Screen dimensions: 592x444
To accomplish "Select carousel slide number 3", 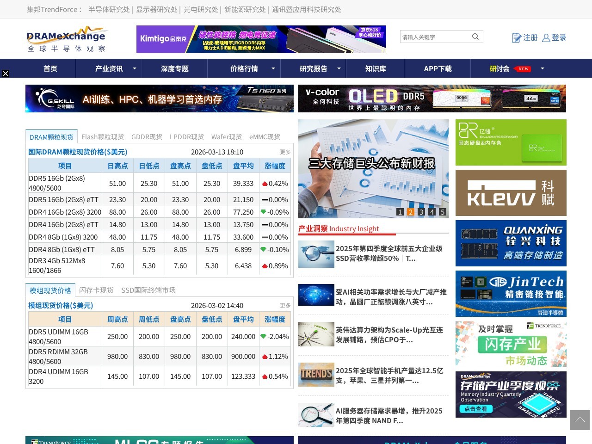I will coord(421,212).
